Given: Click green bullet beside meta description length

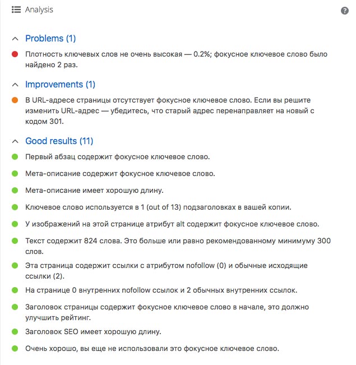Looking at the screenshot, I should click(x=15, y=191).
